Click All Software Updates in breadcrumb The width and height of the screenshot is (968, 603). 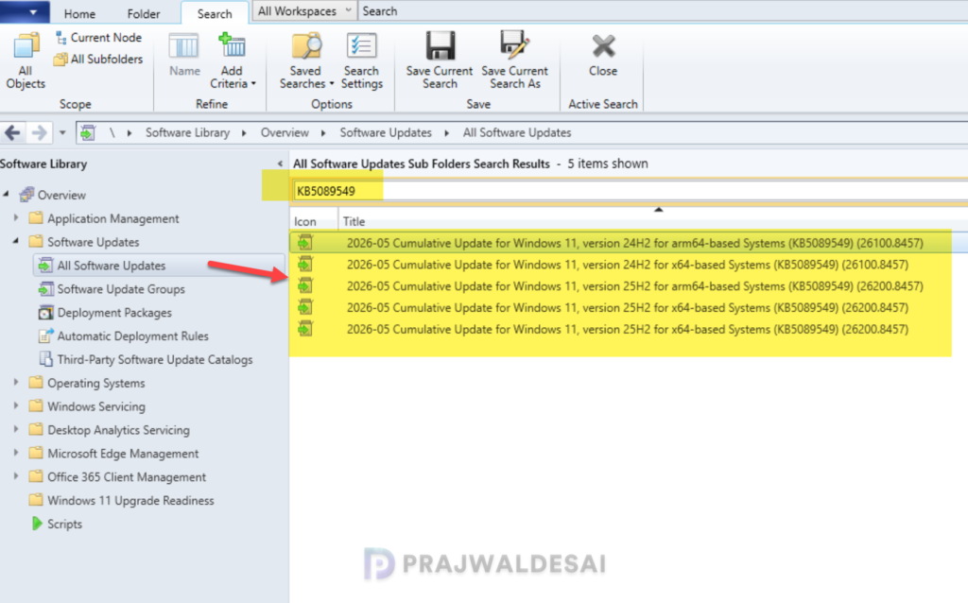(517, 132)
